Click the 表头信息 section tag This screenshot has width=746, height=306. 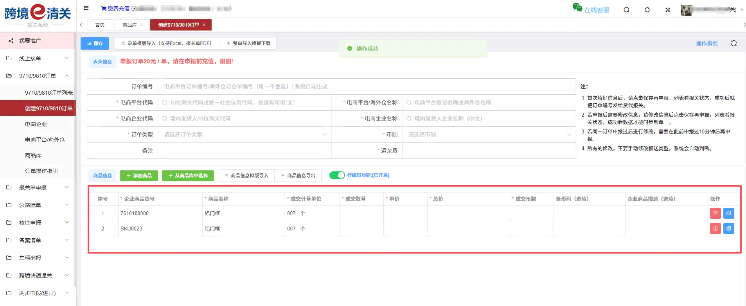(102, 62)
